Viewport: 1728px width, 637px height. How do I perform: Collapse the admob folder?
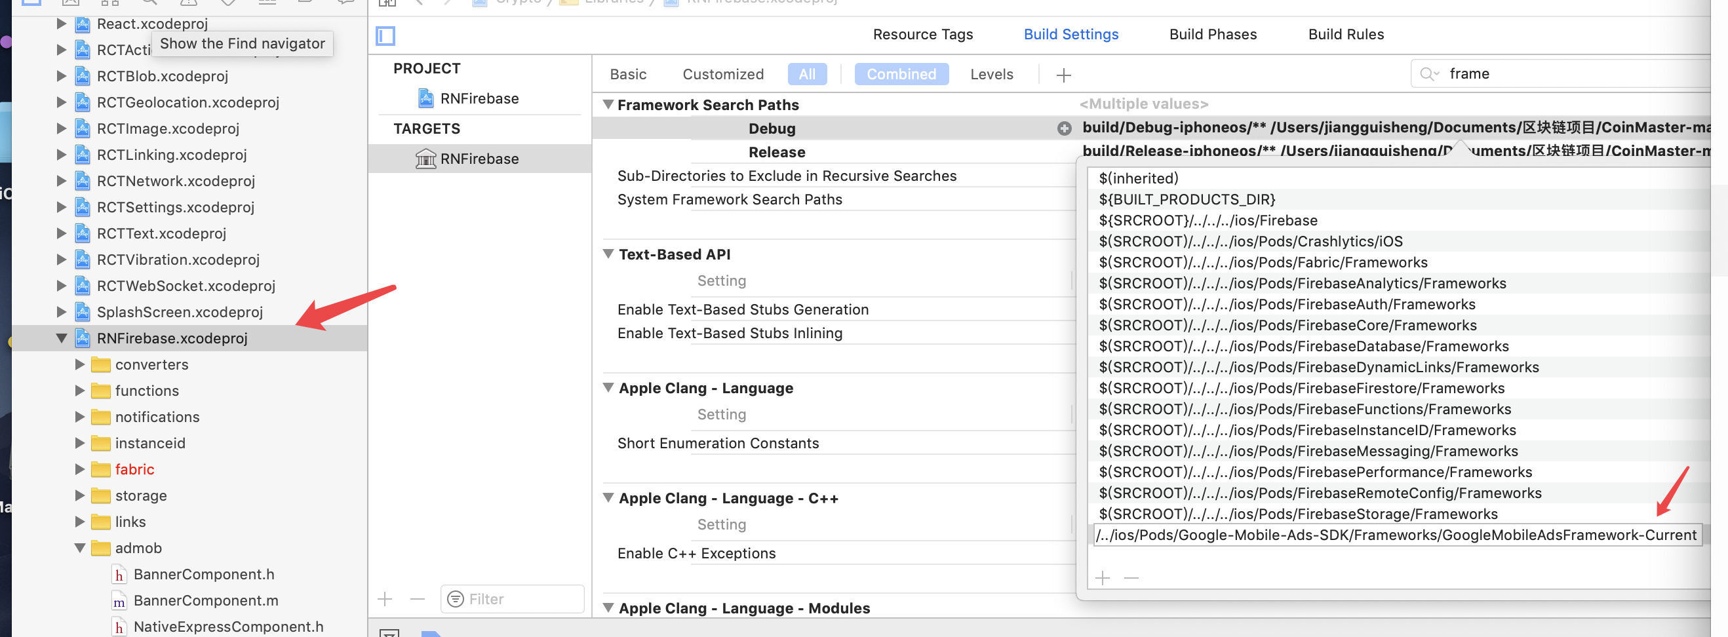tap(79, 548)
